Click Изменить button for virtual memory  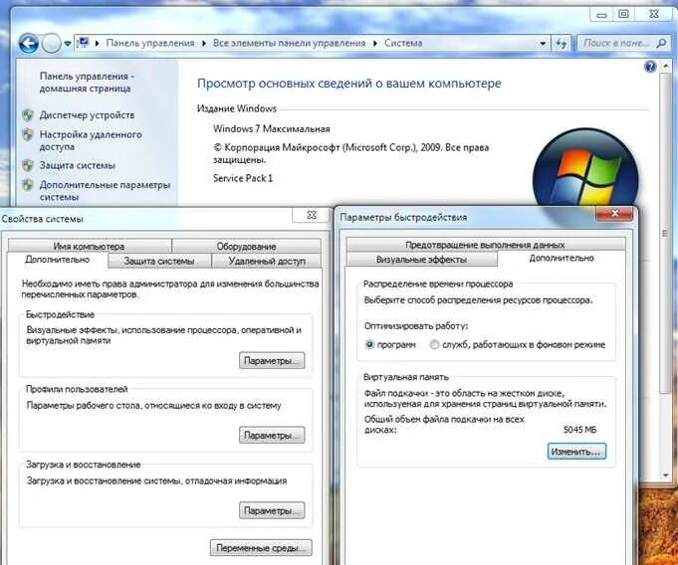576,452
